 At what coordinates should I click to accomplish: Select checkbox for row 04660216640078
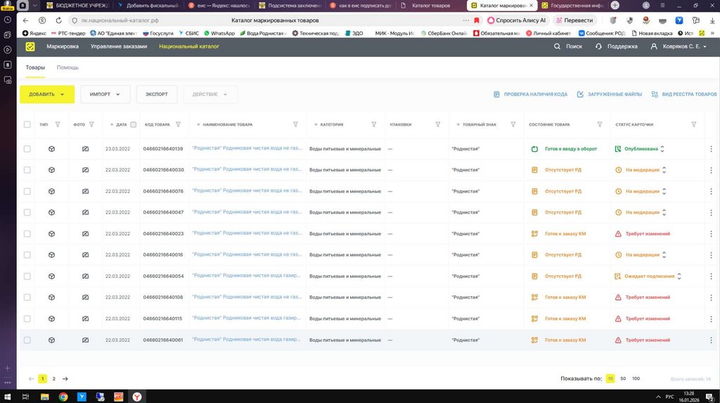(27, 191)
